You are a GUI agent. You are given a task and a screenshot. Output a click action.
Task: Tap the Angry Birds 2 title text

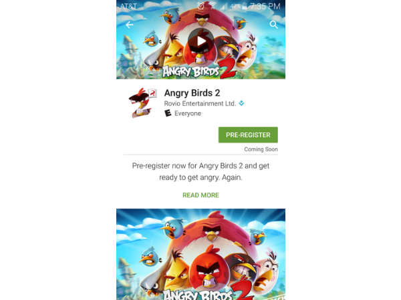[x=192, y=93]
